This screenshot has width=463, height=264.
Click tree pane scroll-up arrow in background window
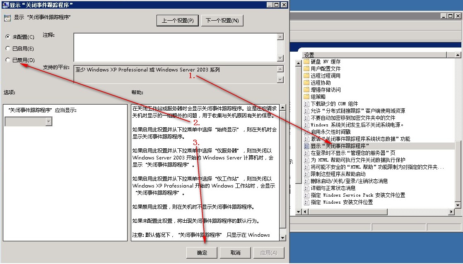tap(298, 63)
